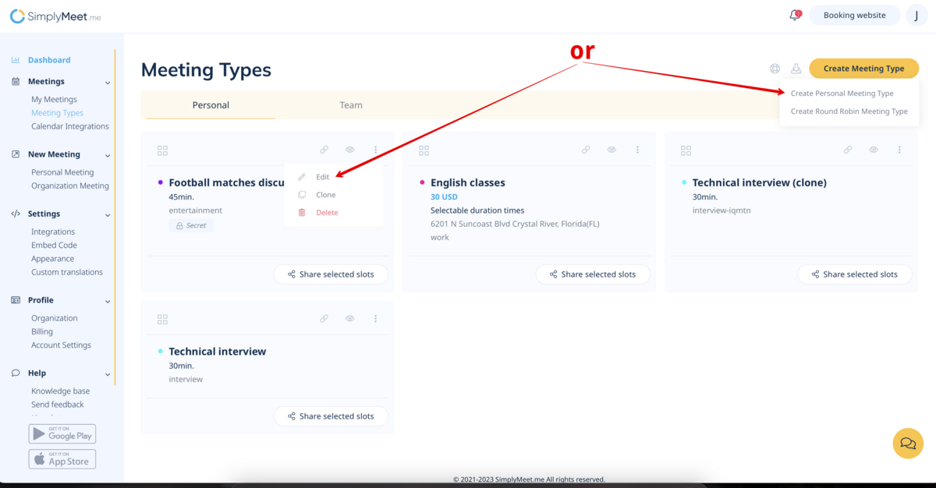Open the Calendar Integrations link
936x488 pixels.
(70, 126)
